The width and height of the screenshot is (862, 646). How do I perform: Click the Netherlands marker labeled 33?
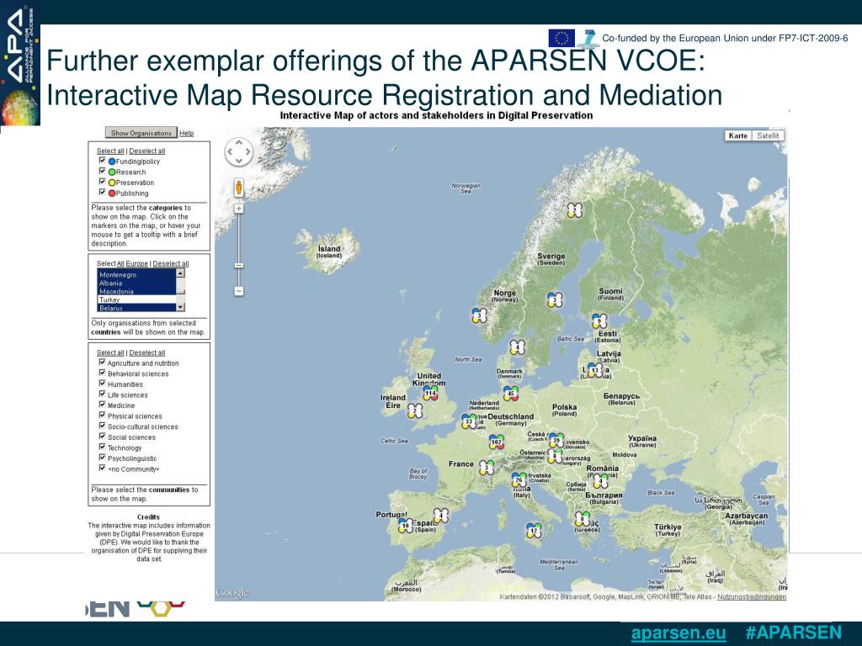pos(469,421)
